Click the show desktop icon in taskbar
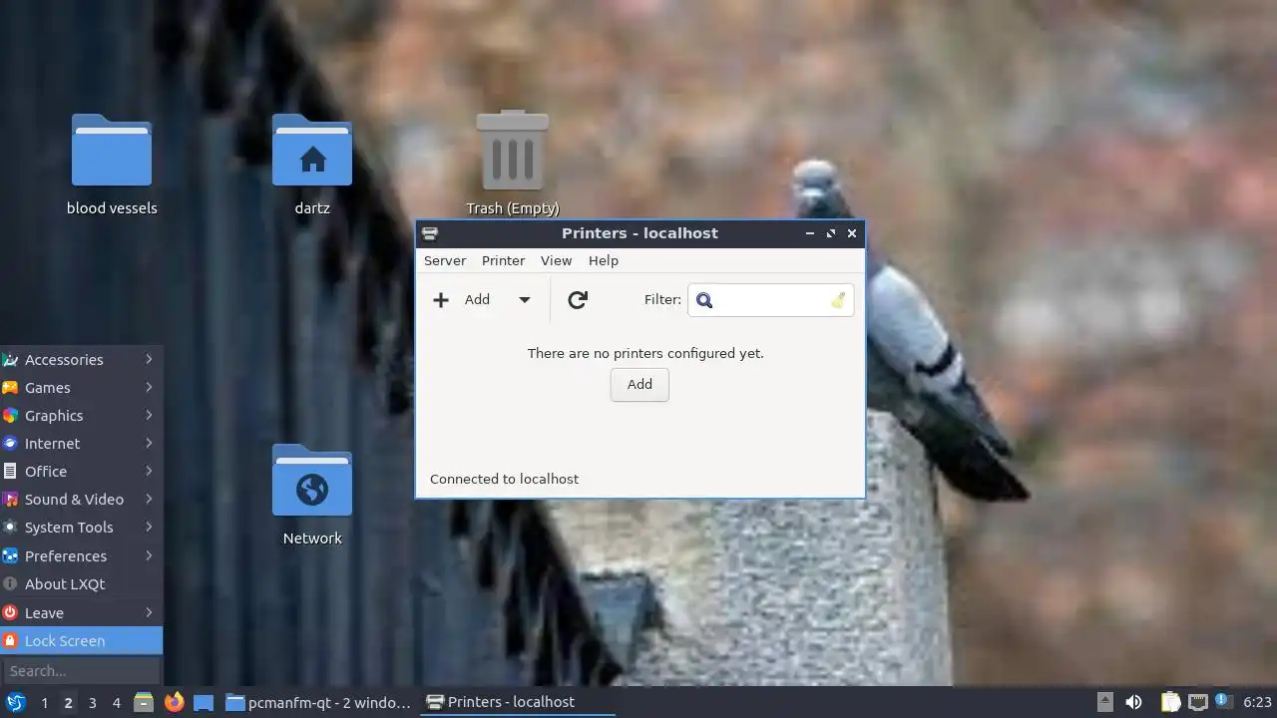The image size is (1277, 718). [204, 702]
